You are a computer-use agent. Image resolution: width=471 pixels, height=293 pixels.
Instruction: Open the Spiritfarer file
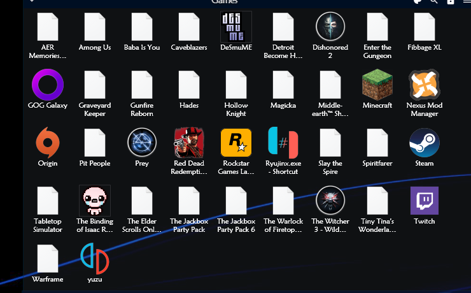pos(377,143)
